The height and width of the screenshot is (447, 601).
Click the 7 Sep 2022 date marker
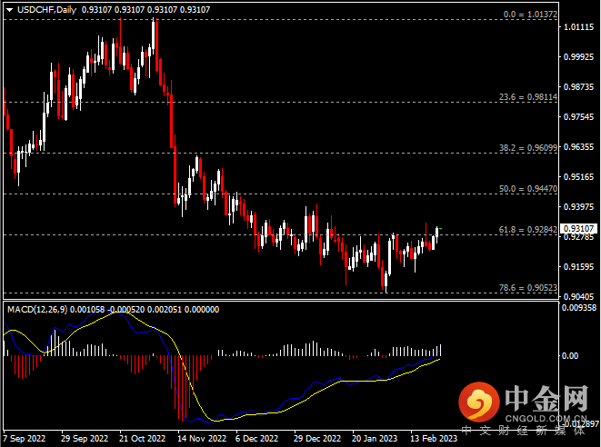click(x=25, y=436)
